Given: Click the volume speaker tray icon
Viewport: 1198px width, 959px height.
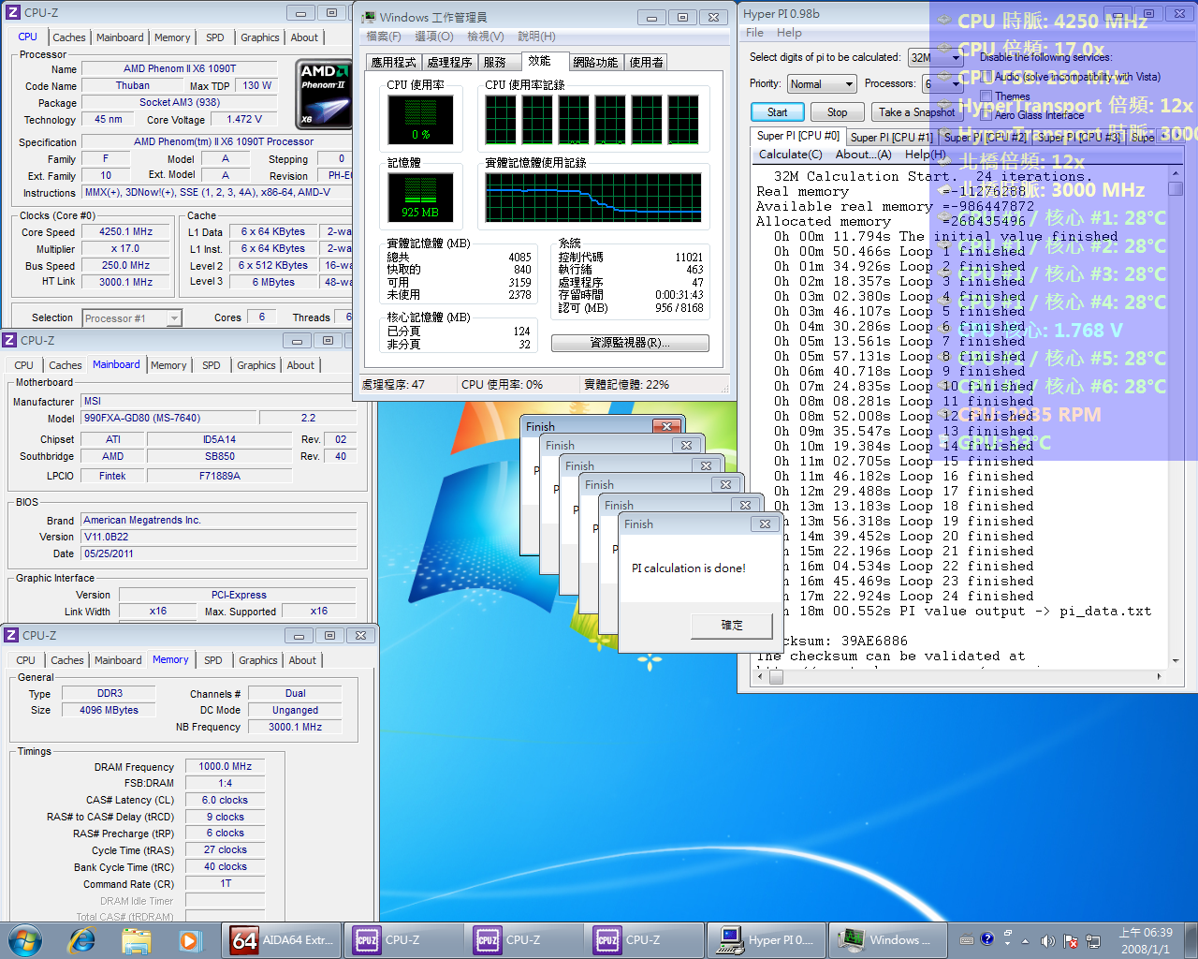Looking at the screenshot, I should point(1047,940).
